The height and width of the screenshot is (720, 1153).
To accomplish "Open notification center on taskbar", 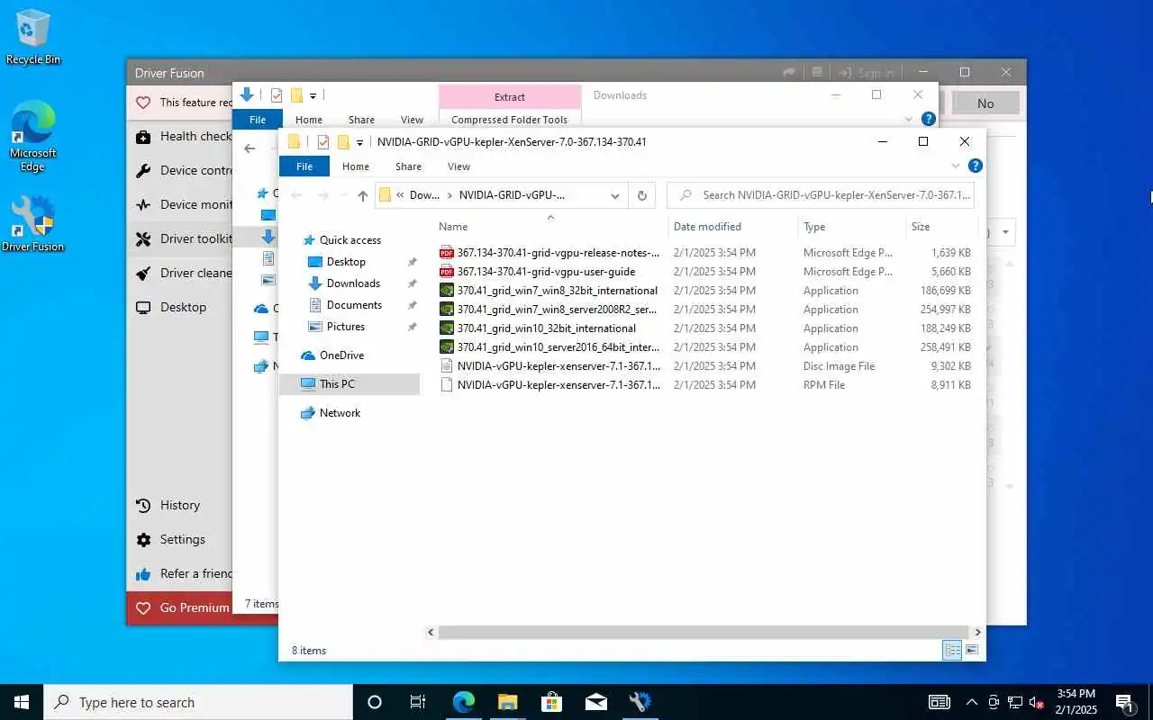I will [x=1125, y=702].
